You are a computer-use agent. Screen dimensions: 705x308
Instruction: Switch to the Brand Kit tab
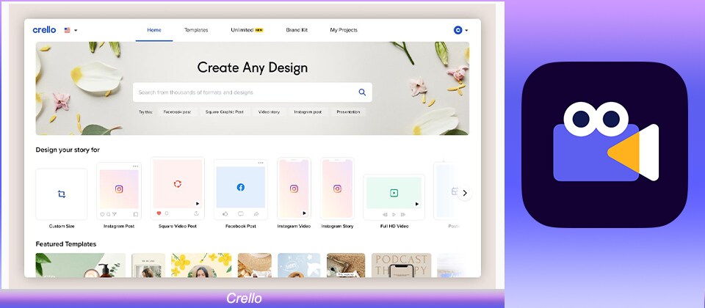[297, 30]
